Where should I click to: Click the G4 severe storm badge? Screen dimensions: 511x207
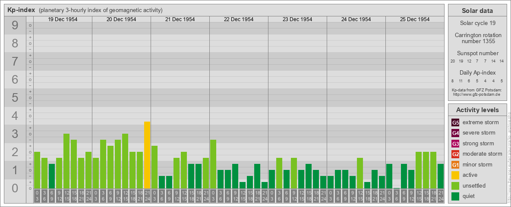coord(455,133)
